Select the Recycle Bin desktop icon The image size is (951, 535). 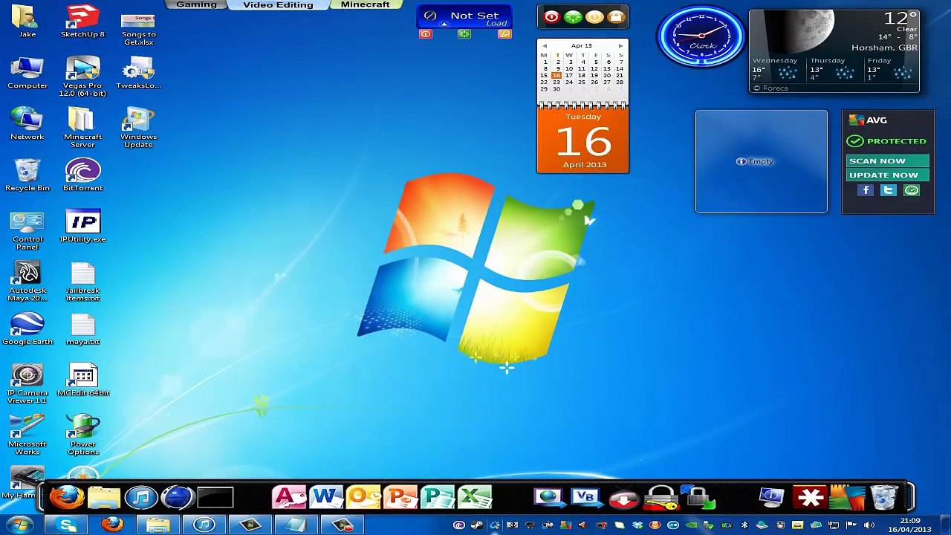tap(27, 175)
